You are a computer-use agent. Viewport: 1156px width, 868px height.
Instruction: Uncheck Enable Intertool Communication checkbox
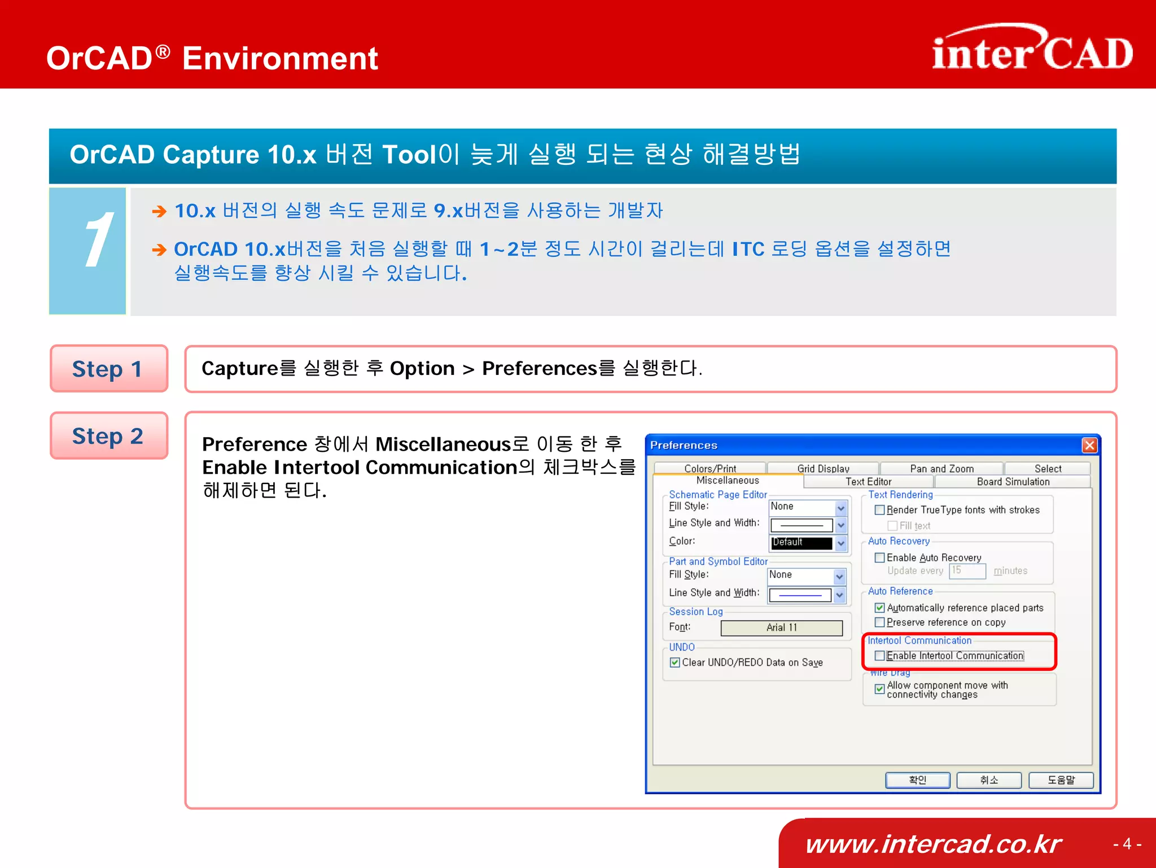click(879, 656)
